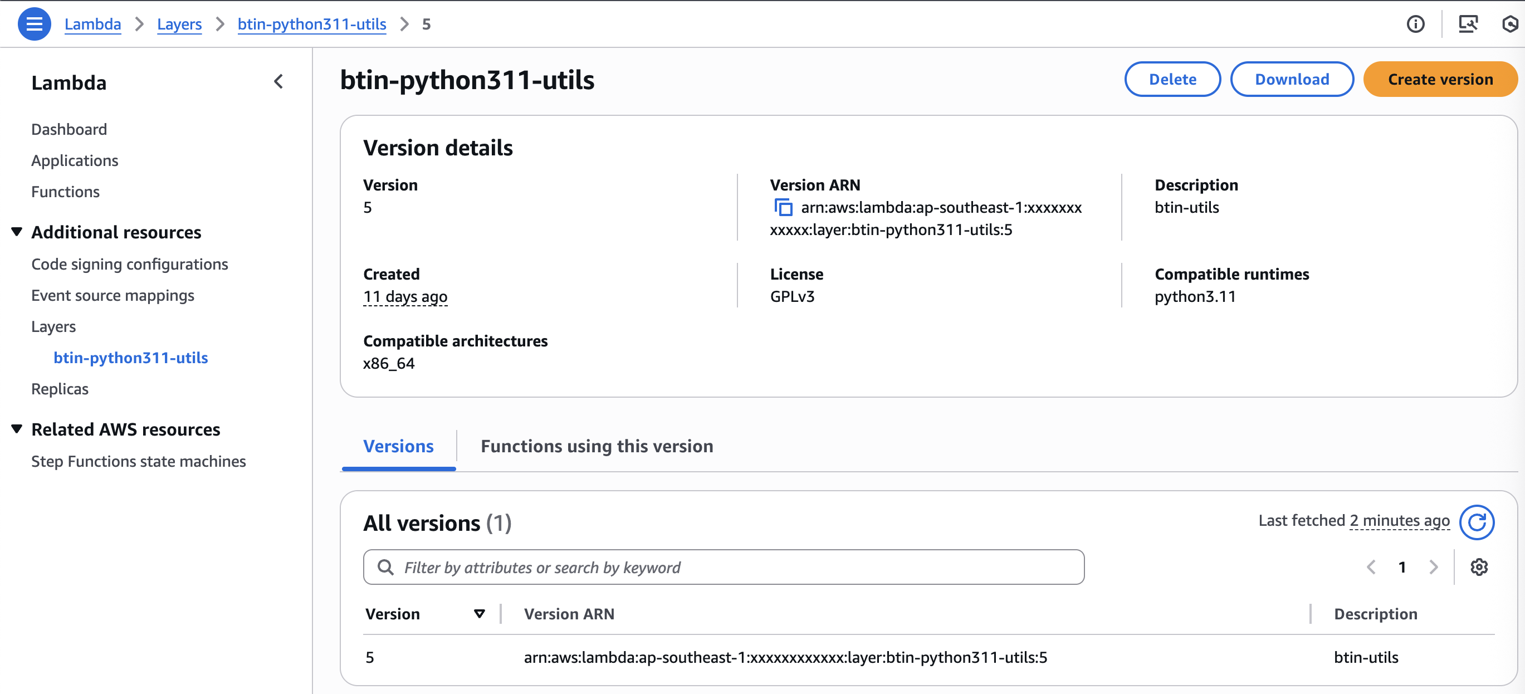Click the hexagon settings icon top-right
The height and width of the screenshot is (694, 1525).
tap(1510, 24)
